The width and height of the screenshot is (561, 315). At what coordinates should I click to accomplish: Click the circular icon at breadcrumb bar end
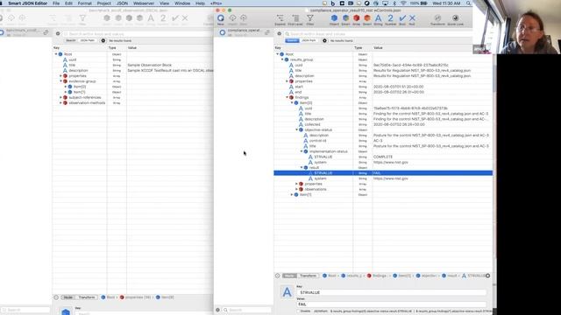point(487,276)
